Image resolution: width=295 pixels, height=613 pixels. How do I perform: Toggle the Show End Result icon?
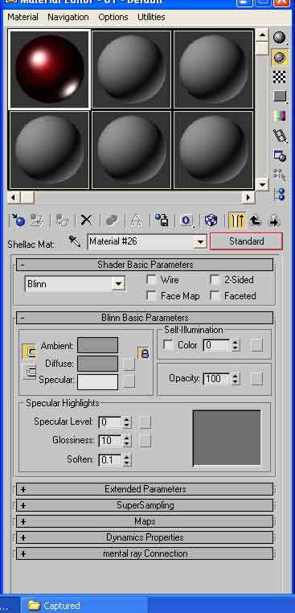(x=237, y=220)
